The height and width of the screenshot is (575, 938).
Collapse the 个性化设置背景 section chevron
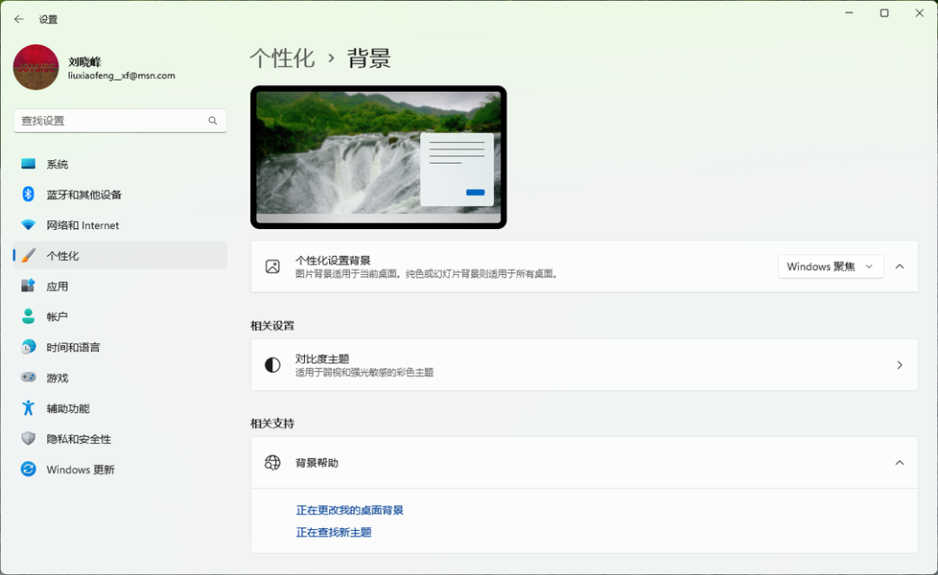pos(899,266)
